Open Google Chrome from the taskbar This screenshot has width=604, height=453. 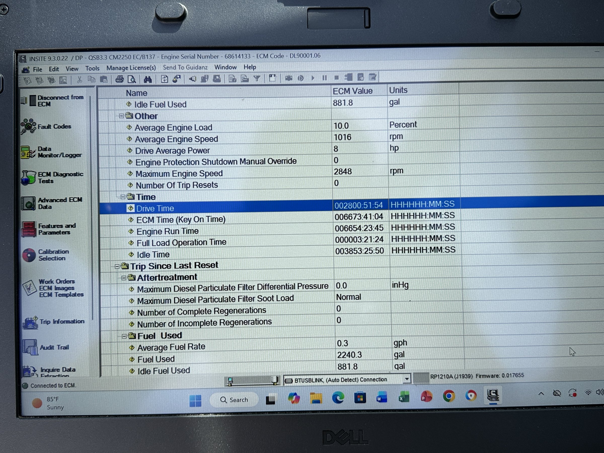pos(448,396)
